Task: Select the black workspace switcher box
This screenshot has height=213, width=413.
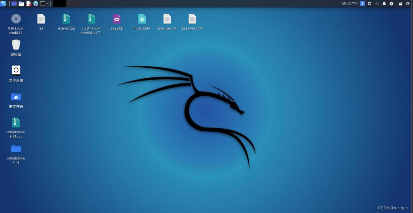Action: 60,4
